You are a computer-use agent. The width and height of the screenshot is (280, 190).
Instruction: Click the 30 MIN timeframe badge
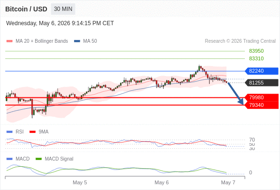click(x=63, y=9)
